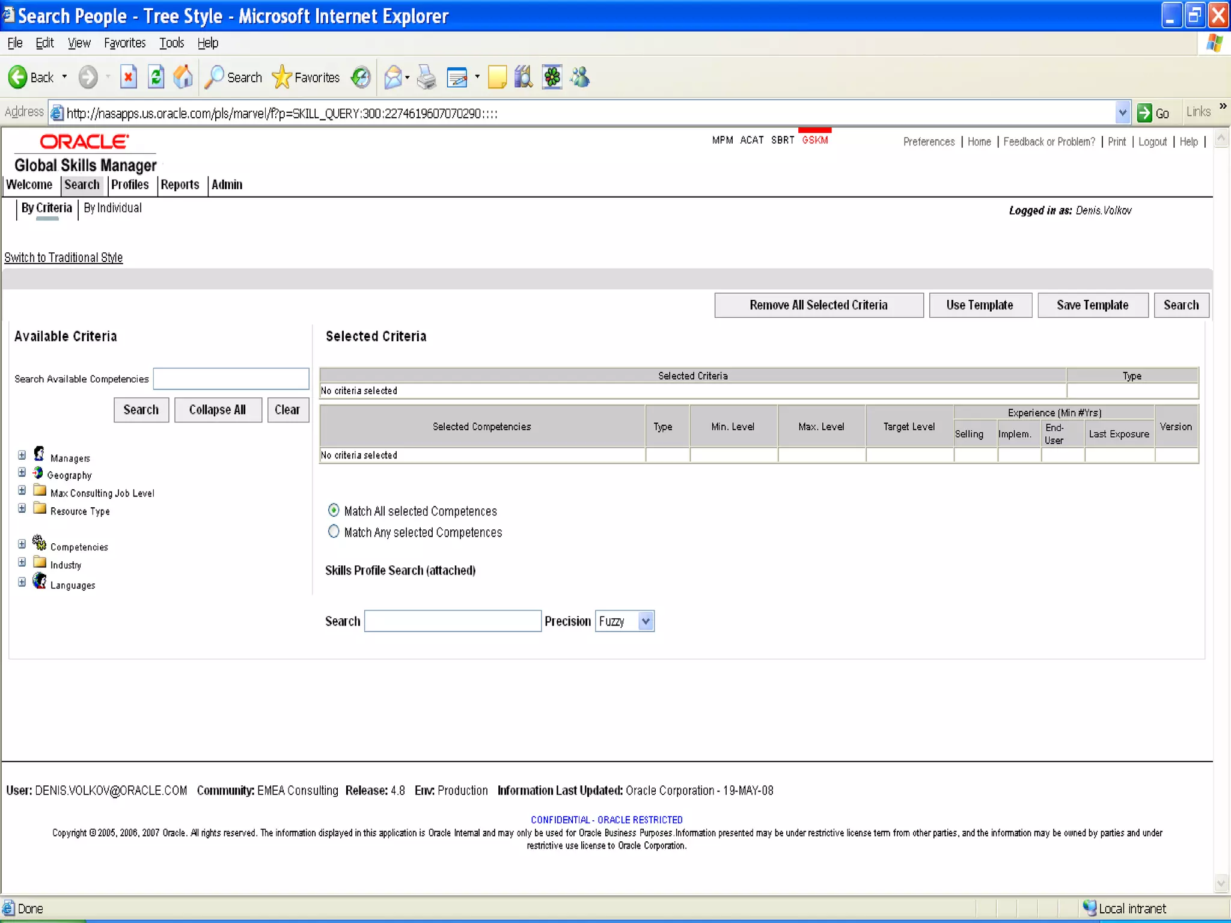Select Match Any selected Competences radio
Image resolution: width=1231 pixels, height=923 pixels.
coord(334,531)
